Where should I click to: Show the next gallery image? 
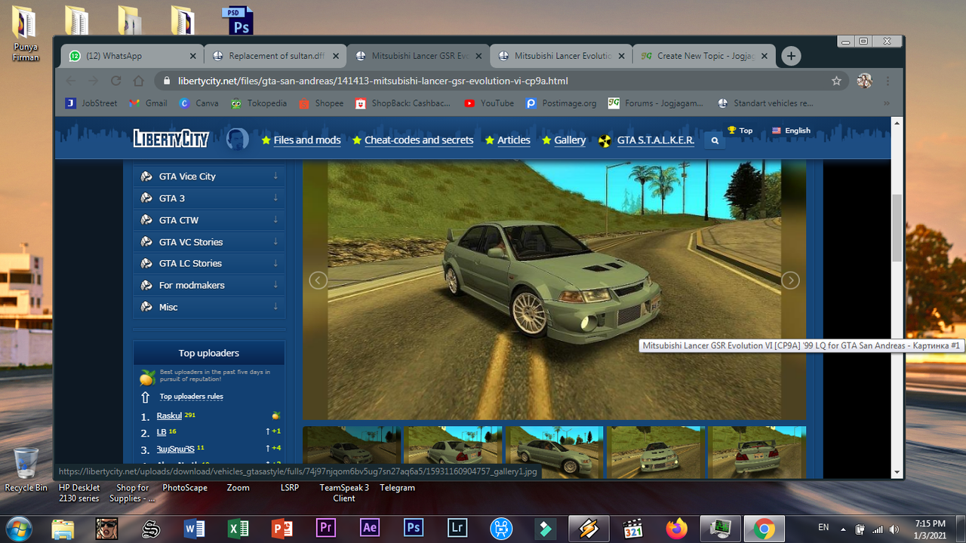790,281
